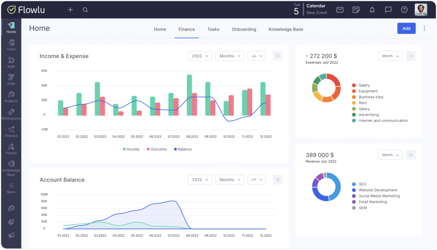437x250 pixels.
Task: Open Month dropdown in Expenses widget
Action: click(390, 56)
